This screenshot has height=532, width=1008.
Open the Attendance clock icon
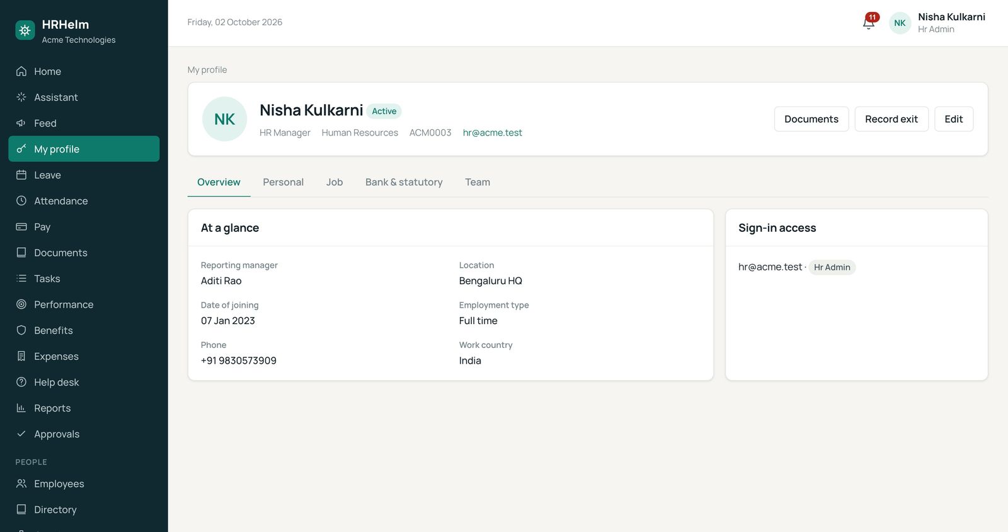(x=21, y=200)
